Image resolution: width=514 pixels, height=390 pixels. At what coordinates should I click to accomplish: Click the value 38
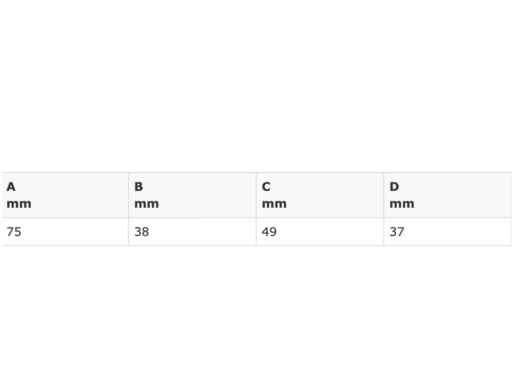pyautogui.click(x=142, y=232)
